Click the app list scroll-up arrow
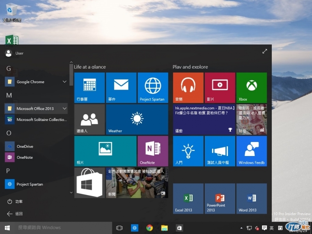Viewport: 312px width, 234px height. click(x=71, y=62)
